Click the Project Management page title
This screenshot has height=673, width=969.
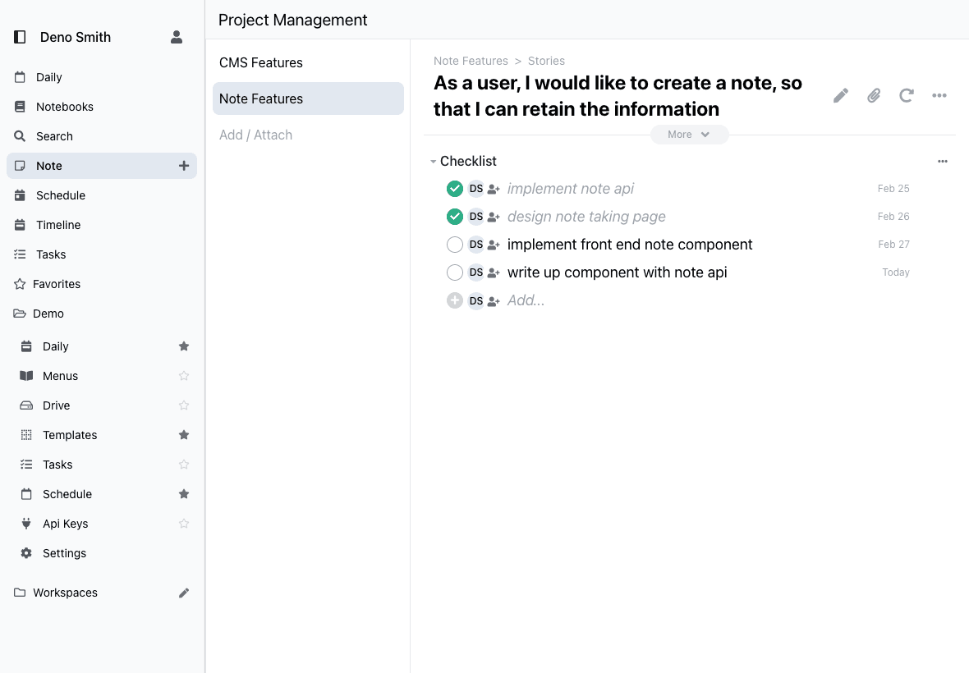pos(293,20)
